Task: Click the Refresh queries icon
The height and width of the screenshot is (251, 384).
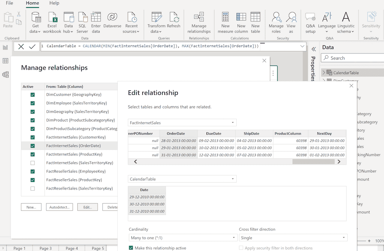Action: 174,17
